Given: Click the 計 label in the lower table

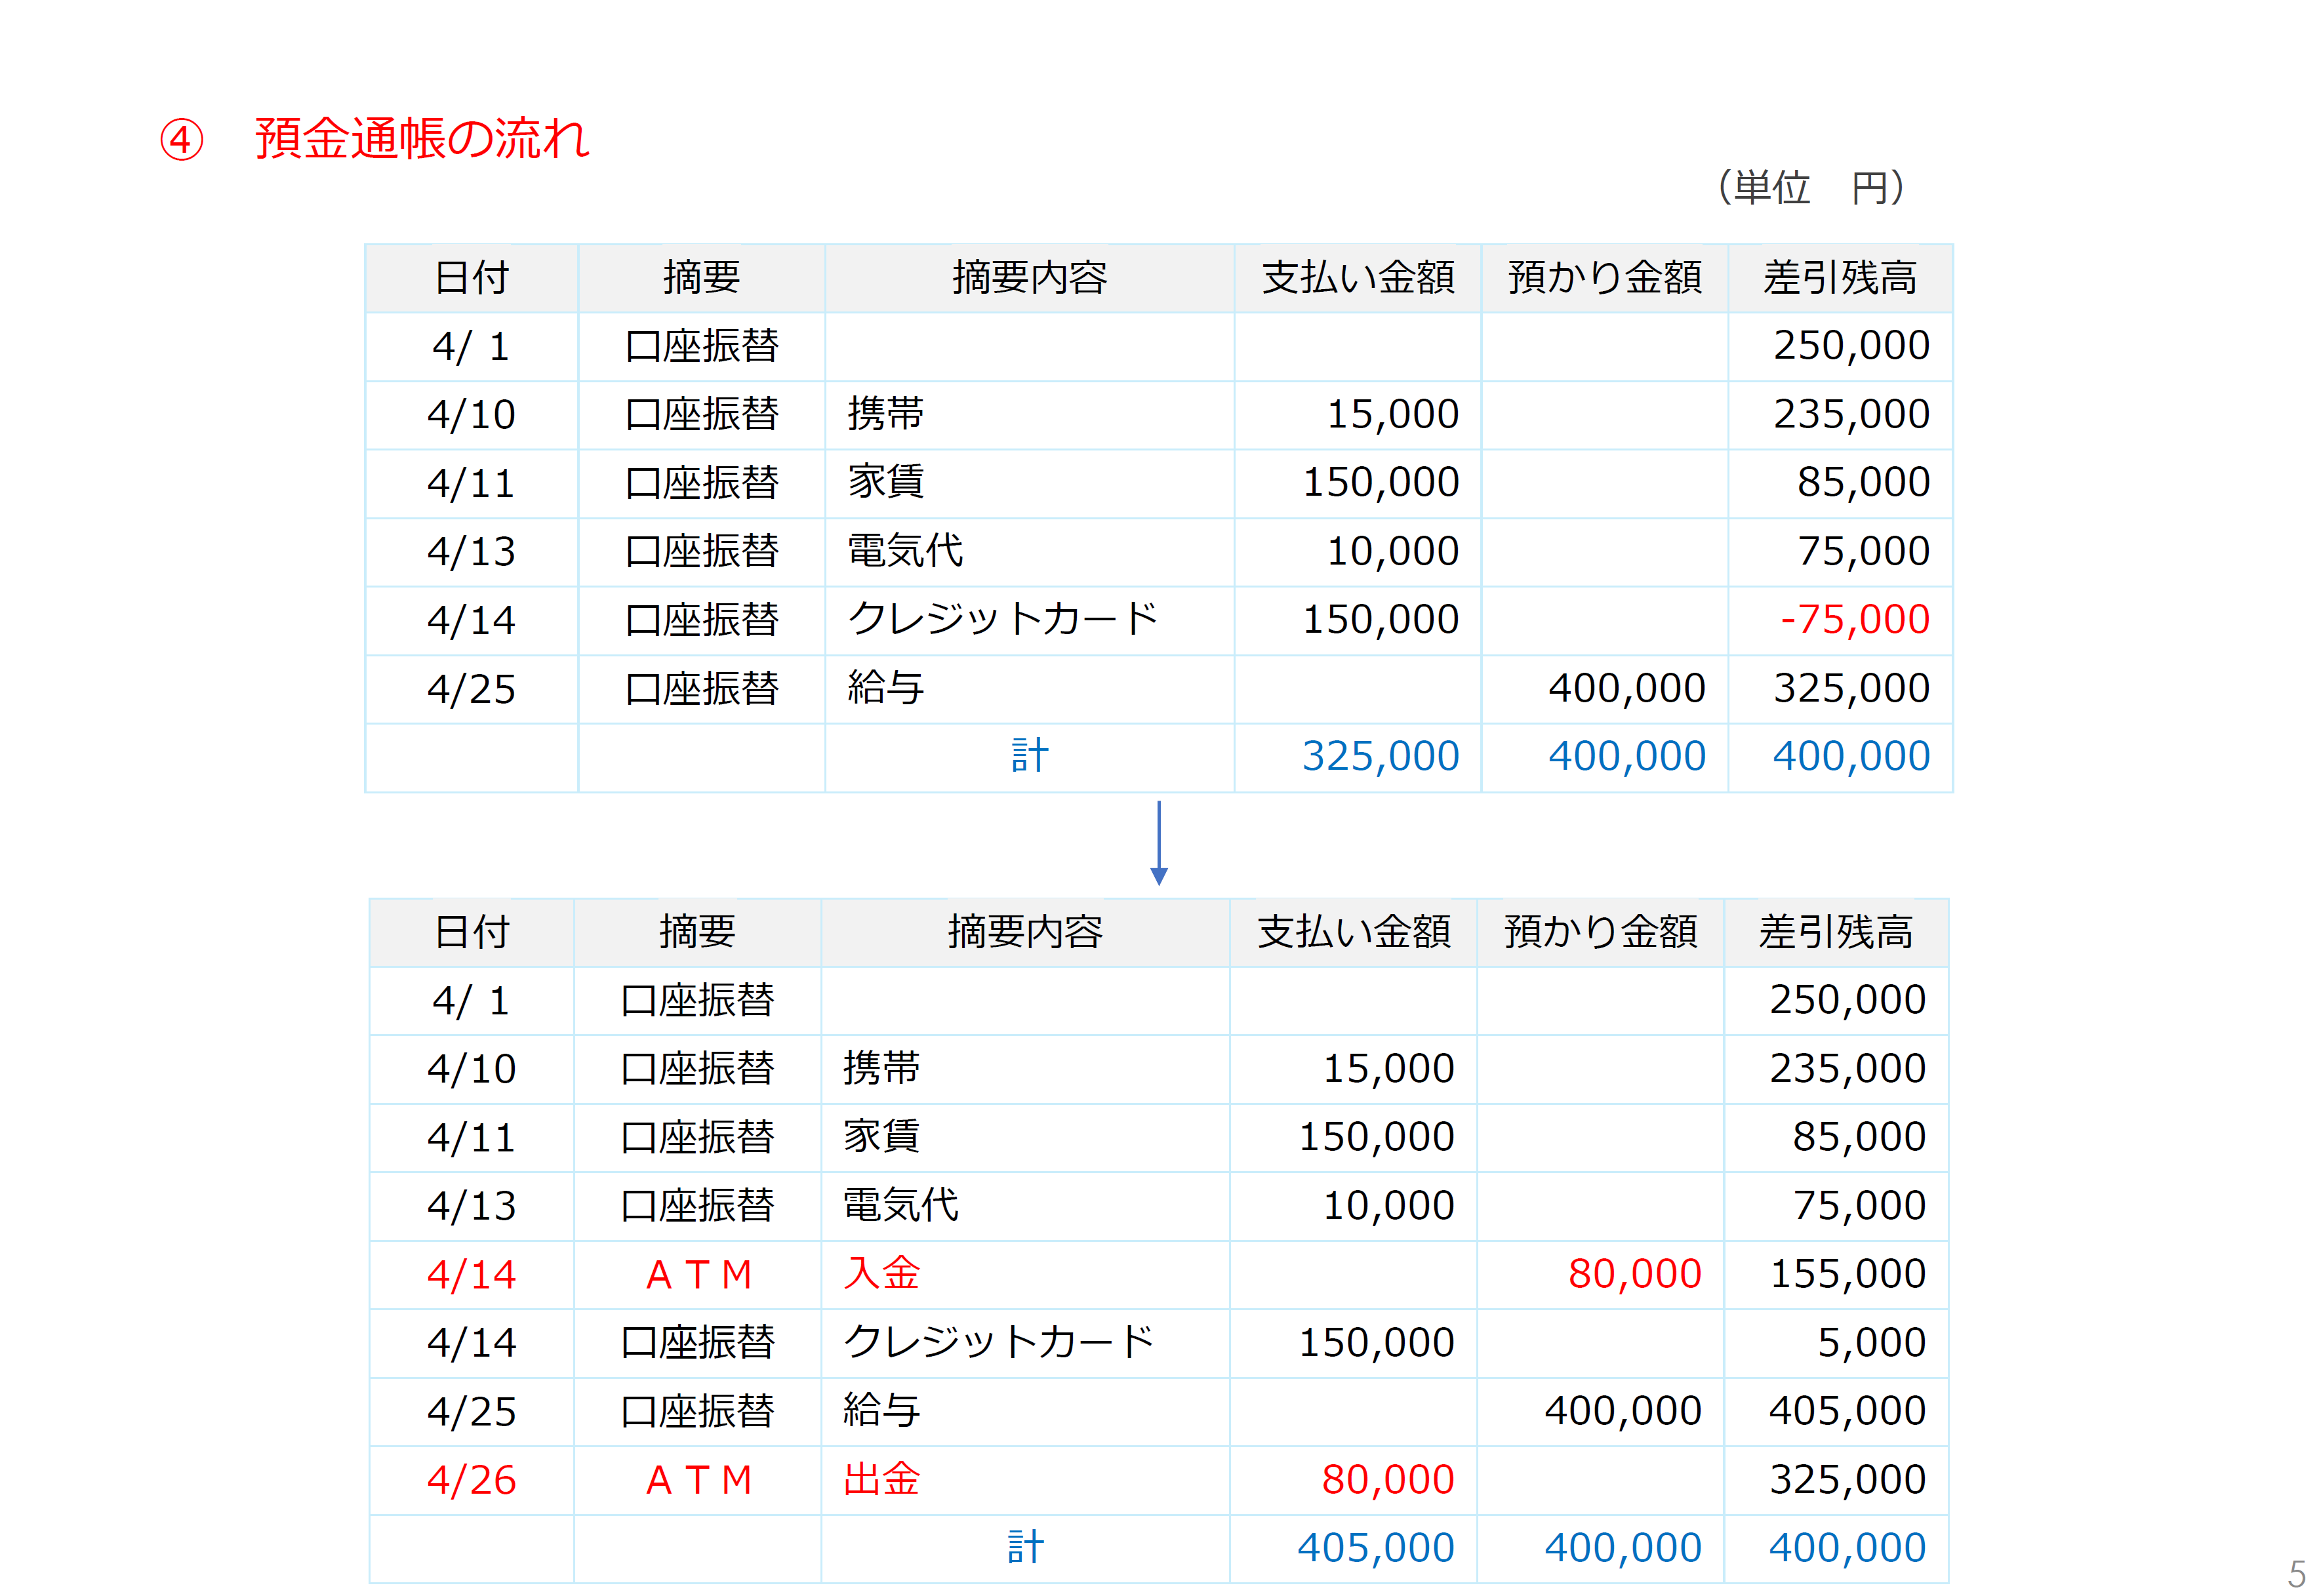Looking at the screenshot, I should coord(1025,1548).
